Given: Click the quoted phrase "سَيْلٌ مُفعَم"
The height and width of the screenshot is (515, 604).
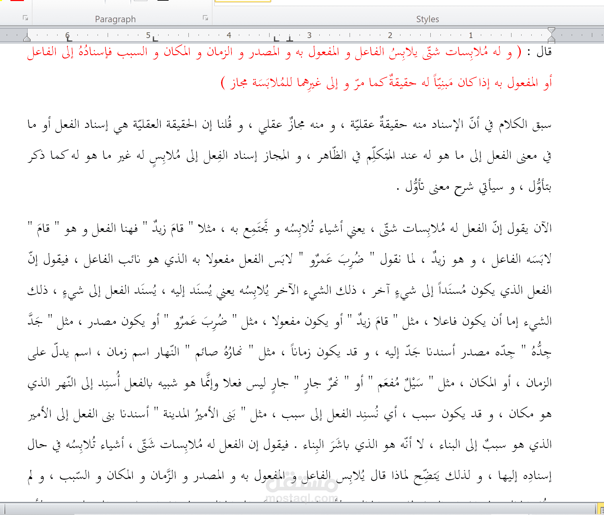Looking at the screenshot, I should point(400,383).
